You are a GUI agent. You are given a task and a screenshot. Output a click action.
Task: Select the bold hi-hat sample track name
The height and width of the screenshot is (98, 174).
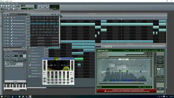tap(19, 23)
